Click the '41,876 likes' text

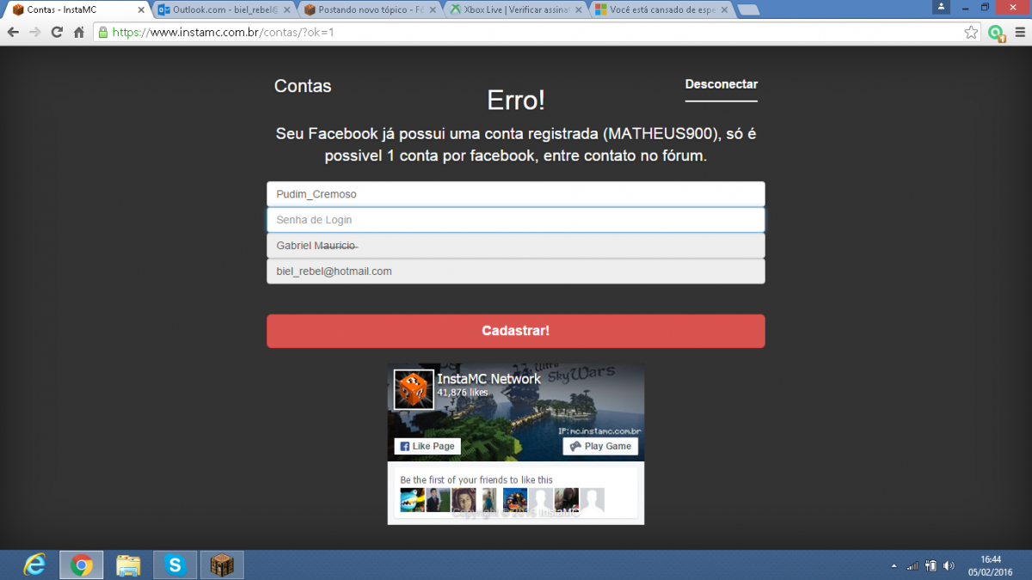pyautogui.click(x=463, y=393)
